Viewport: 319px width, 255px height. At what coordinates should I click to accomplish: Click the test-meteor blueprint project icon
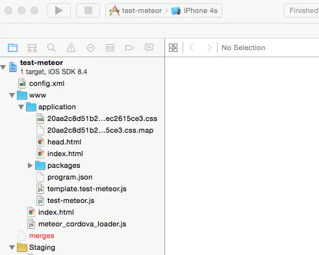coord(13,67)
